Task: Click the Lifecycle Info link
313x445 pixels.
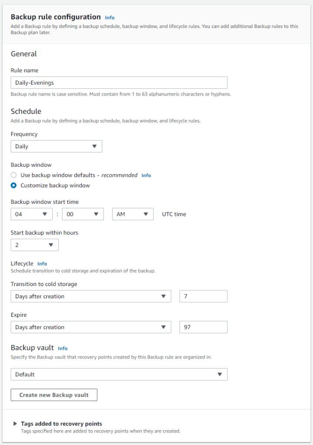Action: coord(42,264)
